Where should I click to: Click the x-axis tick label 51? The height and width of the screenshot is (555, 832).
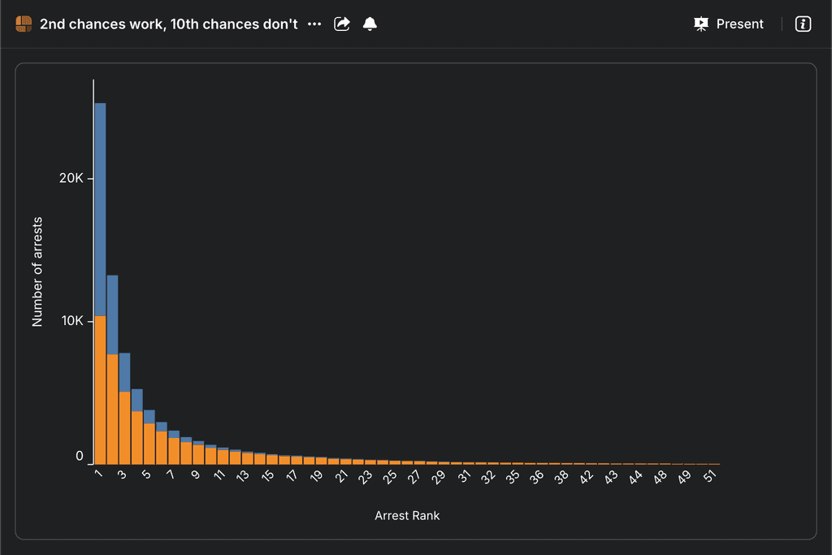(x=709, y=477)
